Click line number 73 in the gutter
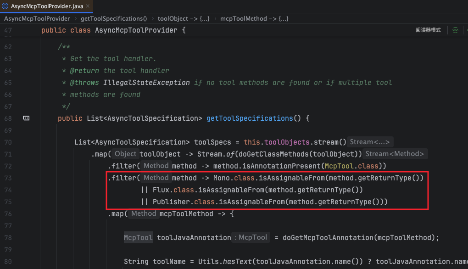 click(x=8, y=178)
